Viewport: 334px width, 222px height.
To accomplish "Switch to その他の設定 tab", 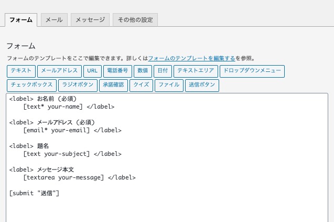I will click(x=135, y=20).
